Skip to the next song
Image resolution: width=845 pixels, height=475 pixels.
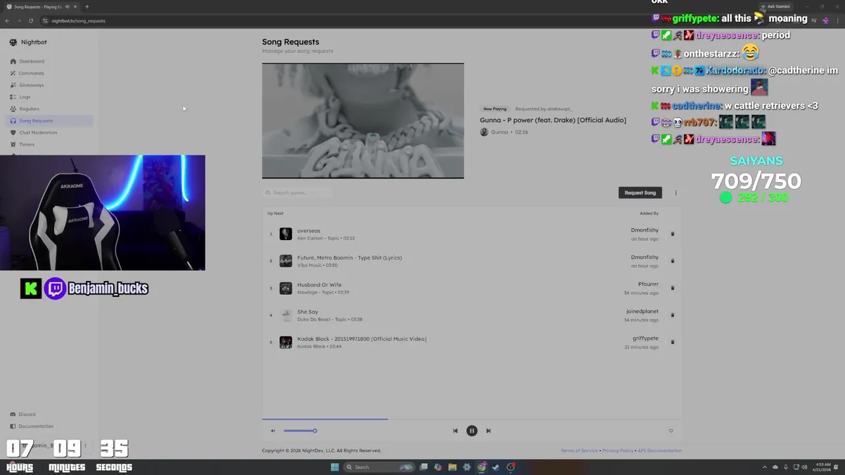[489, 431]
